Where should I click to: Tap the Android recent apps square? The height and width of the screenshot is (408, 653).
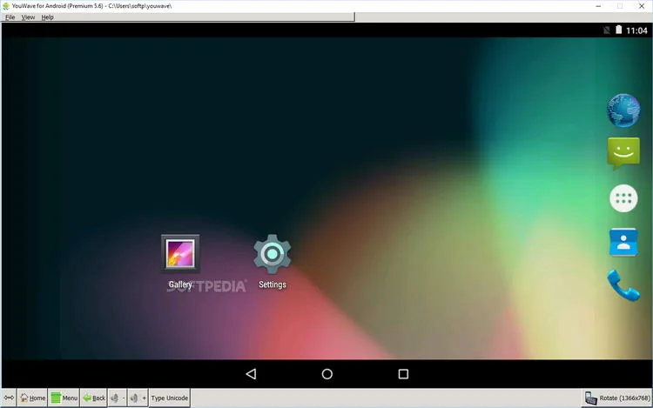403,374
